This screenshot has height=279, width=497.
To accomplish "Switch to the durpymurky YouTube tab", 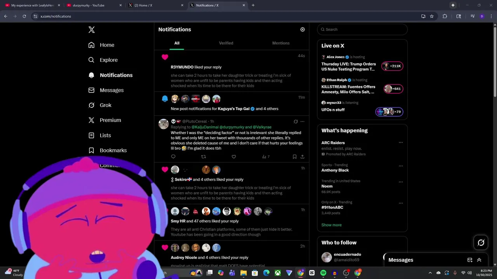I will (93, 5).
